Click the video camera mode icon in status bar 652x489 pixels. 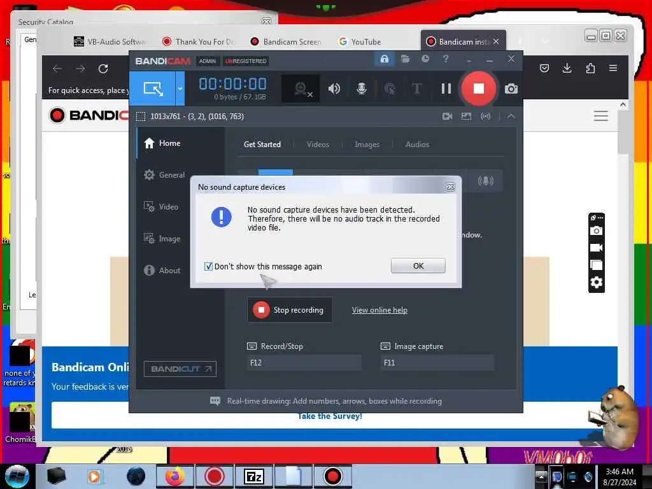point(448,117)
